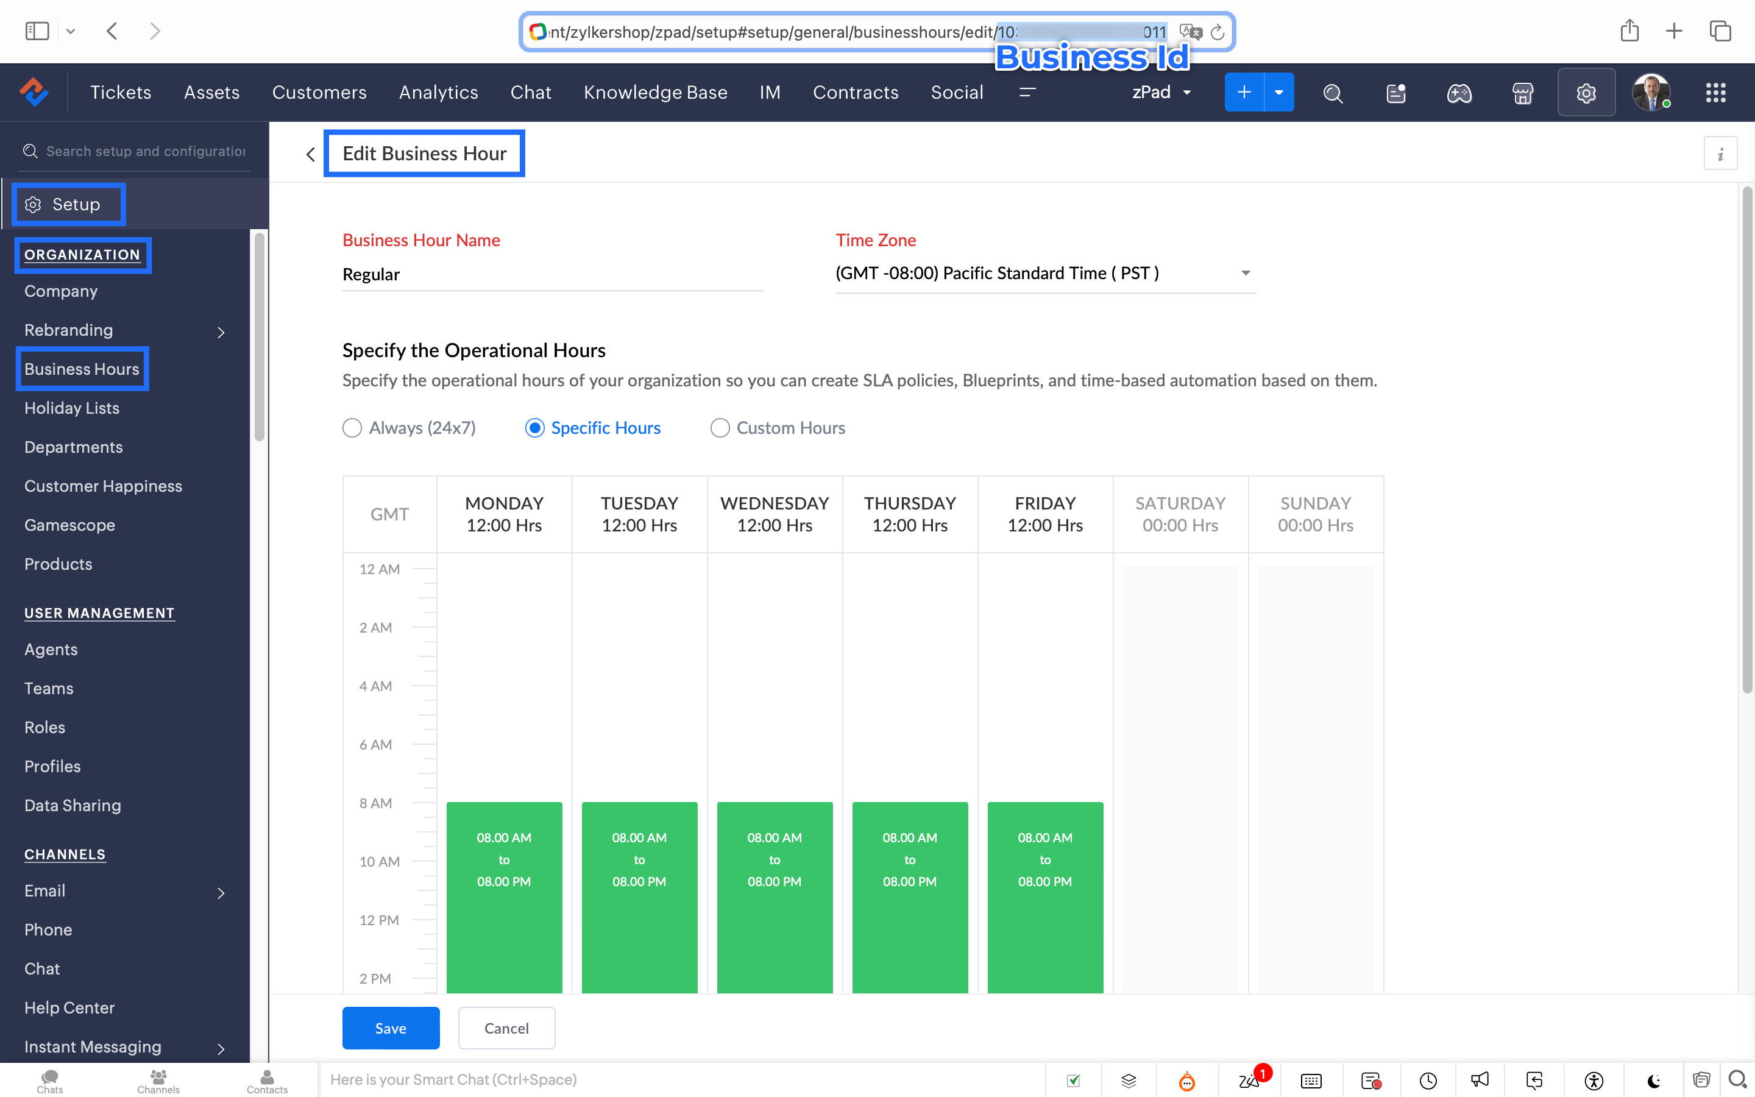This screenshot has height=1097, width=1755.
Task: Click the back arrow beside Edit Business Hour
Action: 310,154
